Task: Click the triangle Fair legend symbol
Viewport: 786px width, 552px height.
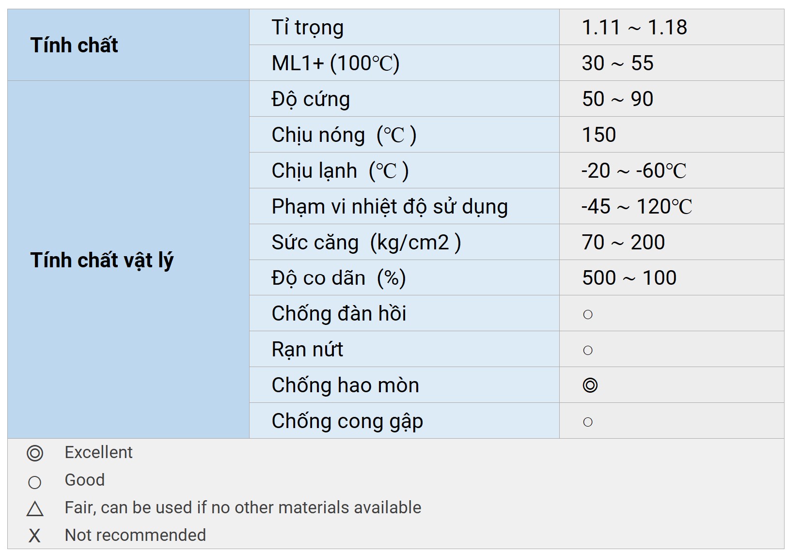Action: (x=35, y=509)
